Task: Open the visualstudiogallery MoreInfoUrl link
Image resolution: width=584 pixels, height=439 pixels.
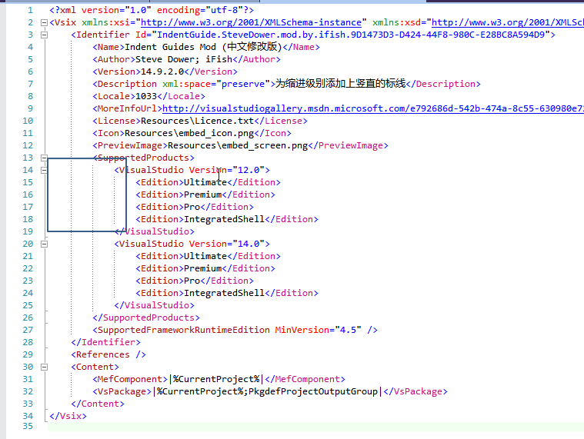Action: coord(373,108)
